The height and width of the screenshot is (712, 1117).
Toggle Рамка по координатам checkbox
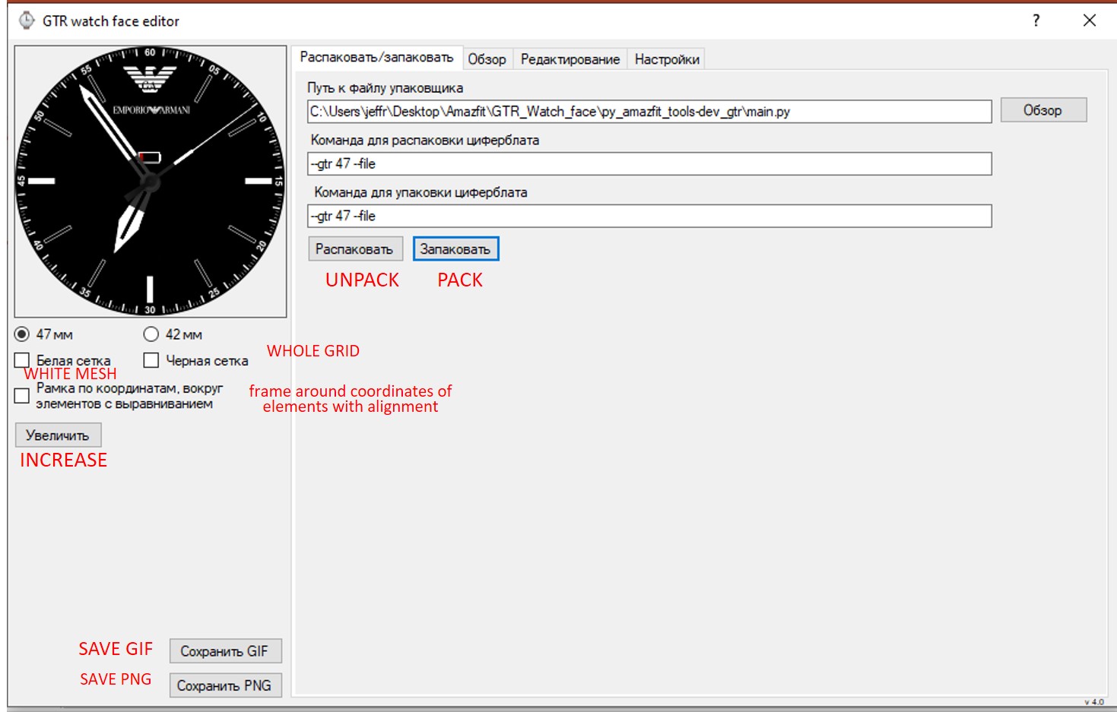(22, 396)
